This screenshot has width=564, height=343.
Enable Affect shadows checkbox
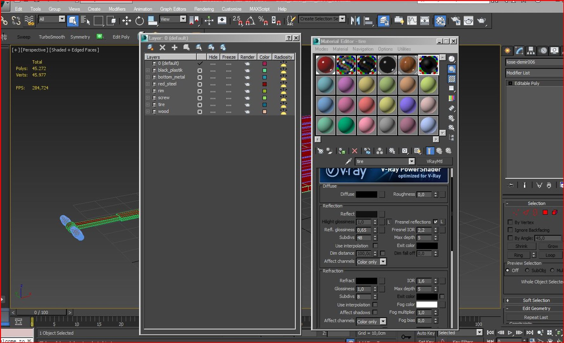[375, 312]
